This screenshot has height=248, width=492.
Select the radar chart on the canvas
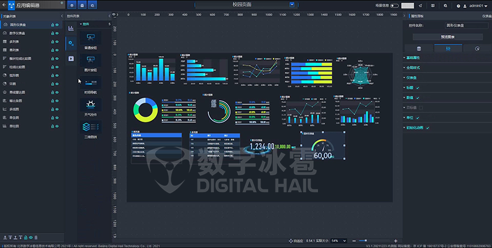point(360,74)
